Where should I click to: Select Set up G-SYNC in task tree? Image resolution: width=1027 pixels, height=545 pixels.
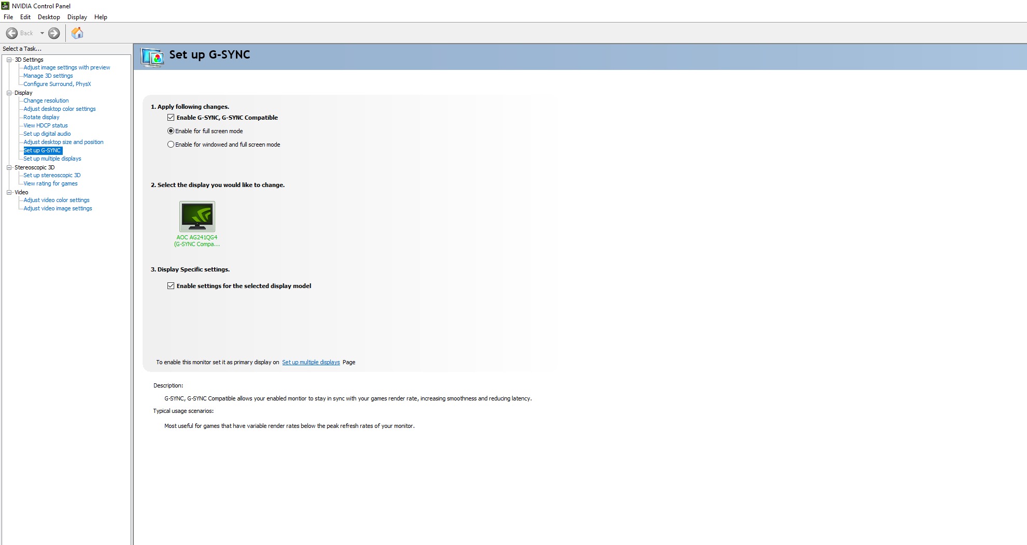coord(43,150)
